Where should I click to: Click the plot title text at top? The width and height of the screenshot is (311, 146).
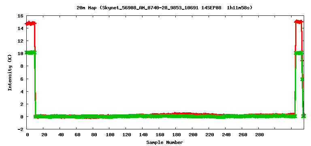[x=164, y=8]
